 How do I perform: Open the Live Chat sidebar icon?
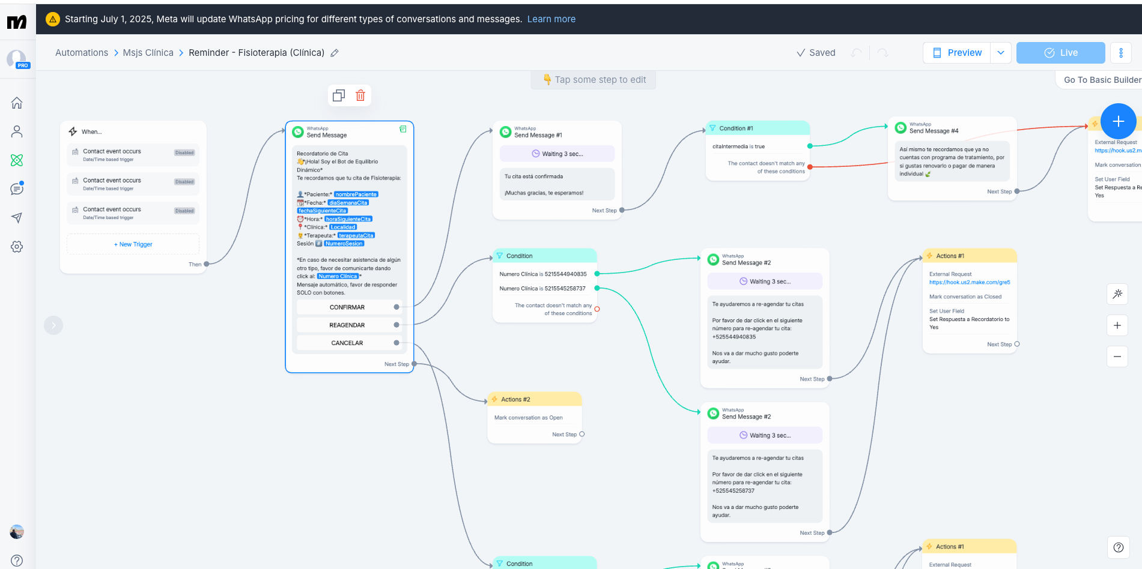coord(17,189)
